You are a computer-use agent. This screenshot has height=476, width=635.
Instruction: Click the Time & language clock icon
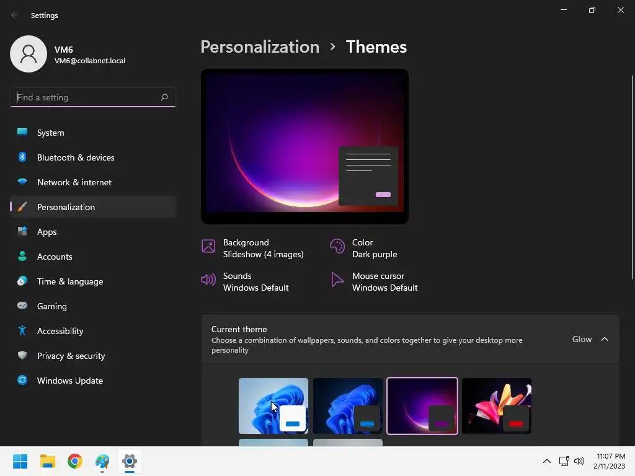pyautogui.click(x=22, y=281)
